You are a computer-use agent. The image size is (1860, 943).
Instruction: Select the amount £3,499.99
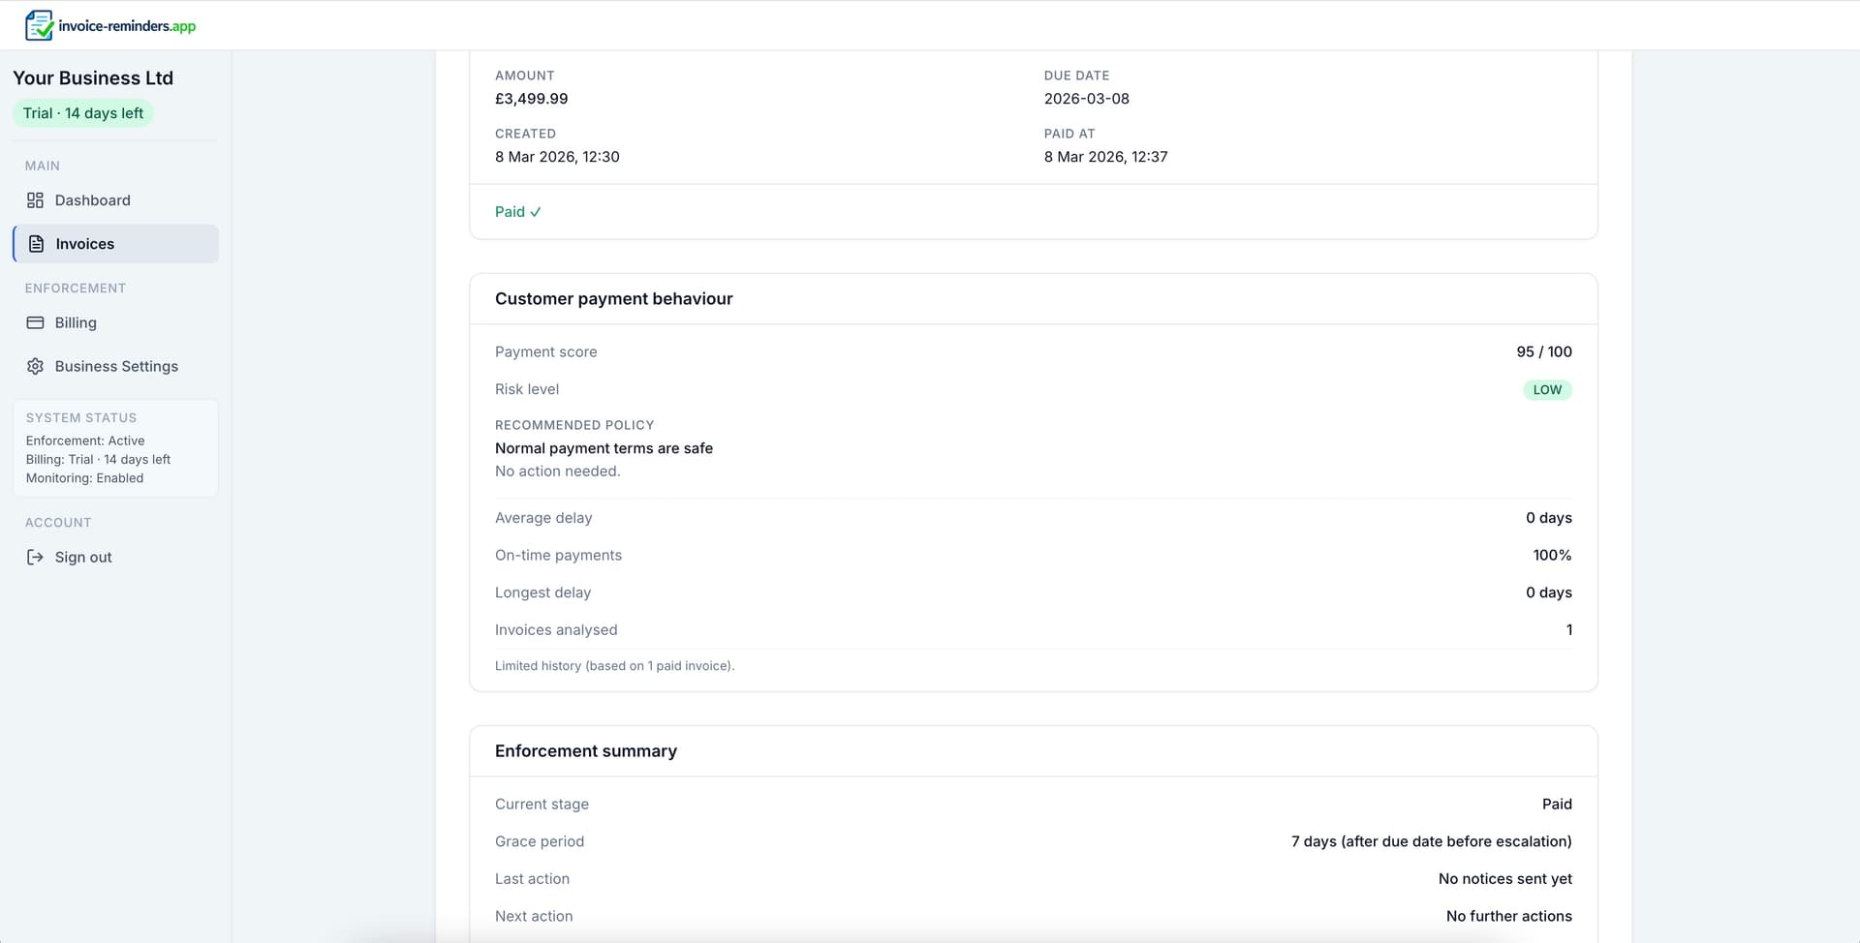click(x=531, y=98)
